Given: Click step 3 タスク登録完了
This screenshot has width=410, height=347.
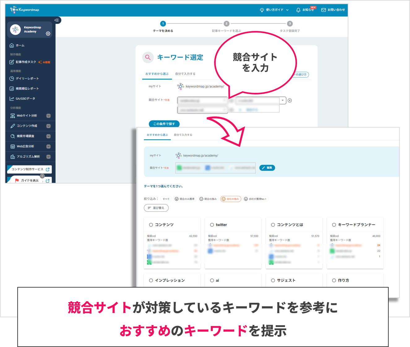Looking at the screenshot, I should point(290,27).
